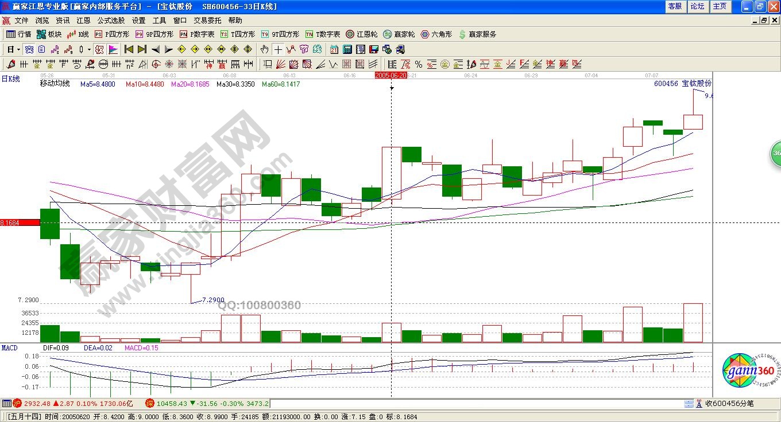The height and width of the screenshot is (422, 781).
Task: Expand the candlestick style dropdown arrow
Action: pos(89,49)
